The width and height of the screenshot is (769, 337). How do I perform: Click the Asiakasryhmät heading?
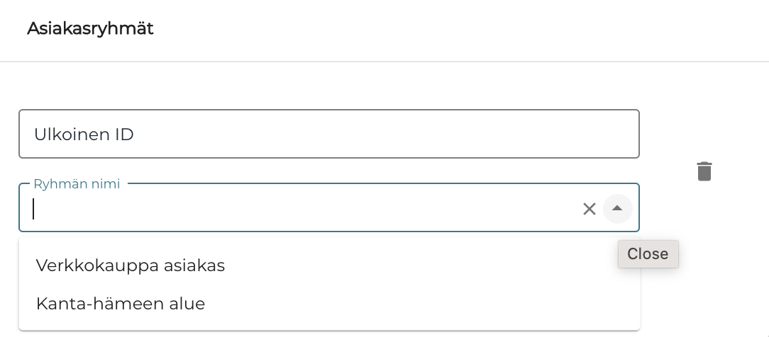(90, 29)
